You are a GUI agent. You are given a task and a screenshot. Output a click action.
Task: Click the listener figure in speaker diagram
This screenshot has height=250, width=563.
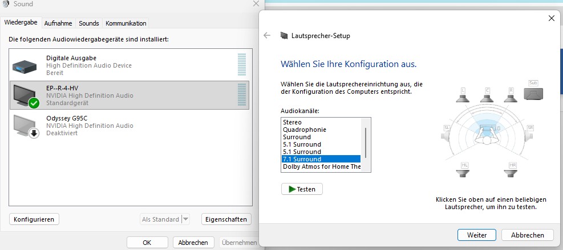tap(487, 136)
